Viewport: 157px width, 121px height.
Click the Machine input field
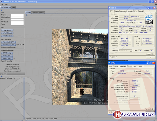click(x=17, y=15)
